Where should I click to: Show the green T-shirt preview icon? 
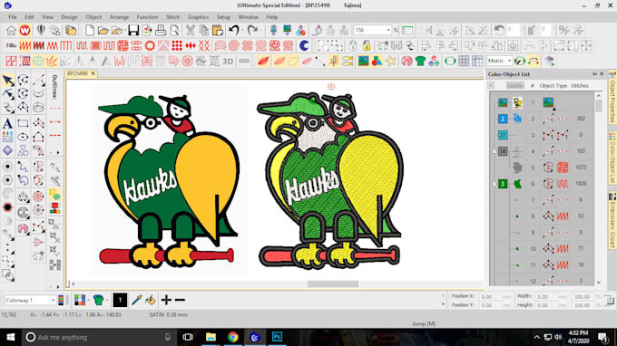tap(420, 62)
